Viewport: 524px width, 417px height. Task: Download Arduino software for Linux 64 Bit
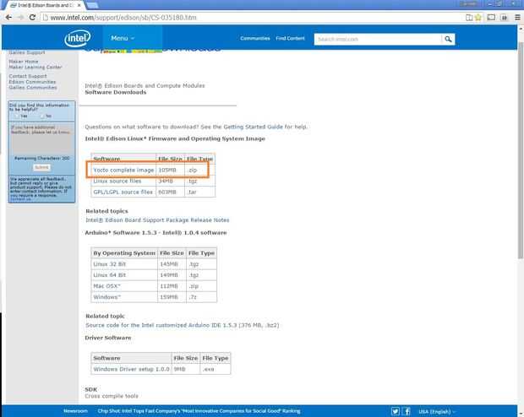[110, 275]
